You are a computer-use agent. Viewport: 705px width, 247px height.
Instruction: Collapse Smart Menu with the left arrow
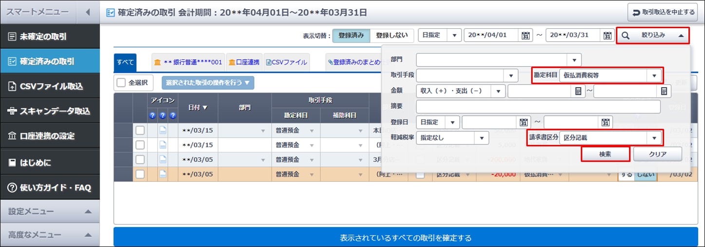[x=88, y=12]
